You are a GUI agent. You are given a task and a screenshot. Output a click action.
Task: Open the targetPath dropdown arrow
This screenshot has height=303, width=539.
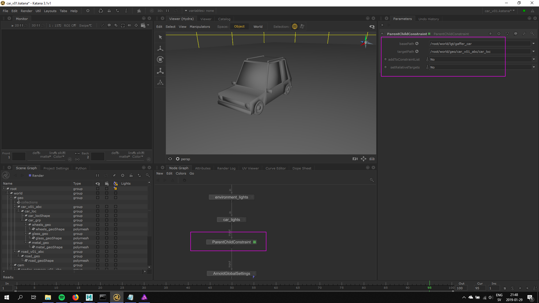pos(533,51)
